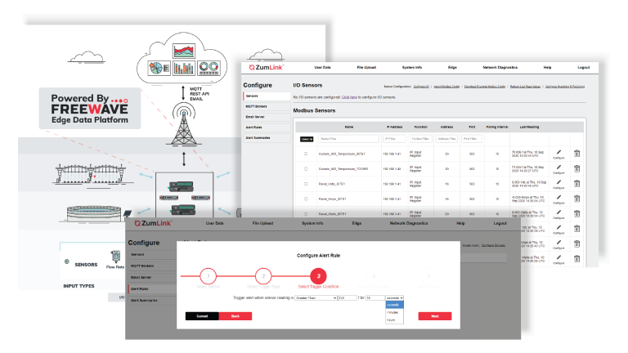Click the threshold value field showing 120

pos(348,297)
